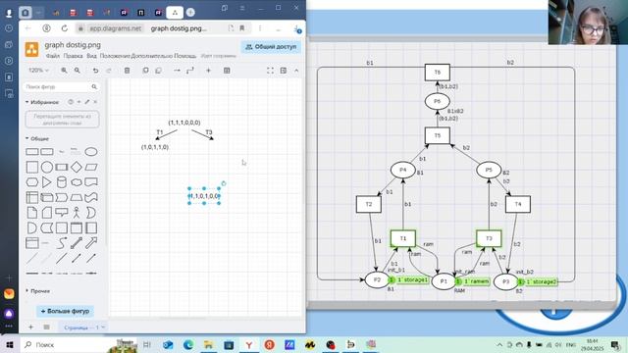Close the Избранное section with x icon
This screenshot has height=353, width=628.
coord(95,102)
